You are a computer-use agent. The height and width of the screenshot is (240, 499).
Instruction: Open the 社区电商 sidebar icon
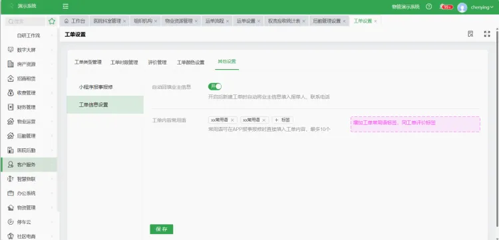click(x=11, y=236)
